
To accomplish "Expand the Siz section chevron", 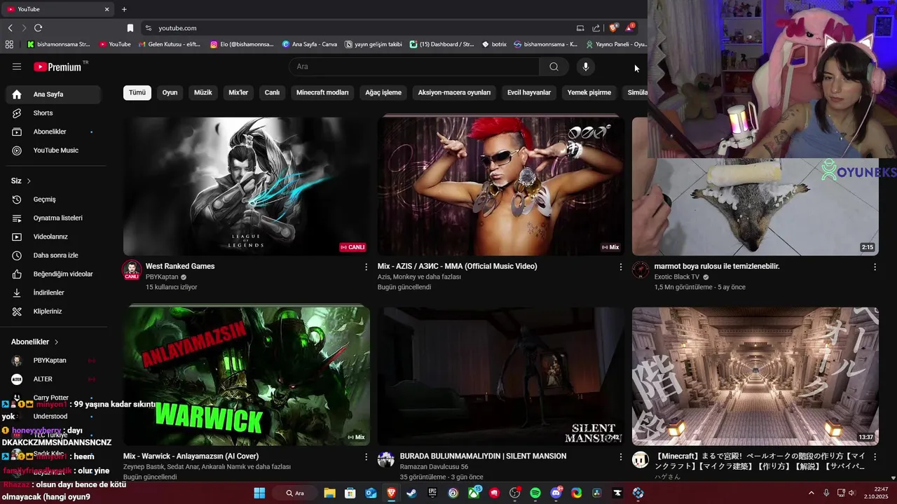I will 29,181.
